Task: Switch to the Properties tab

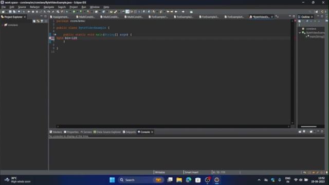Action: [71, 132]
